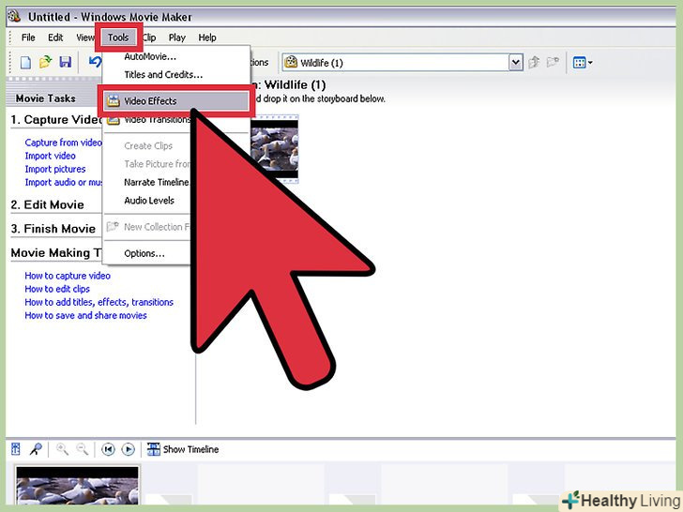This screenshot has width=683, height=512.
Task: Click the Import pictures link
Action: tap(54, 169)
